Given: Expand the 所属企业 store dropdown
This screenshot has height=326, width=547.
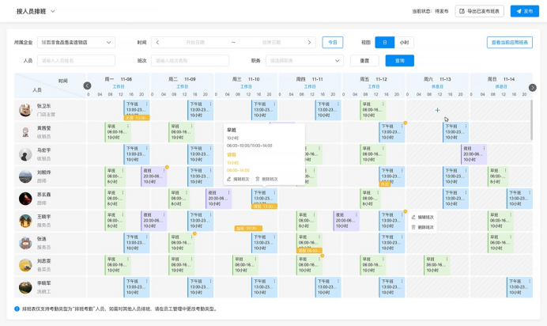Looking at the screenshot, I should [x=76, y=43].
